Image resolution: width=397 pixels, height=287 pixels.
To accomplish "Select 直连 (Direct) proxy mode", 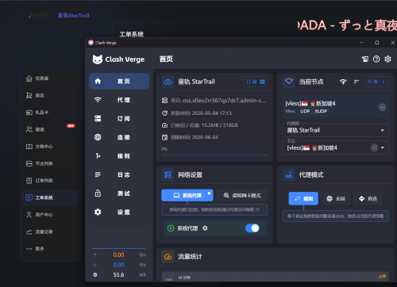I will pos(368,198).
